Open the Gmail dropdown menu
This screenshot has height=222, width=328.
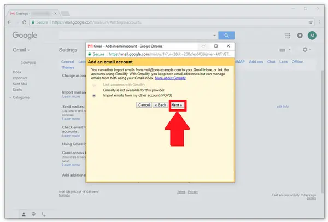click(21, 50)
